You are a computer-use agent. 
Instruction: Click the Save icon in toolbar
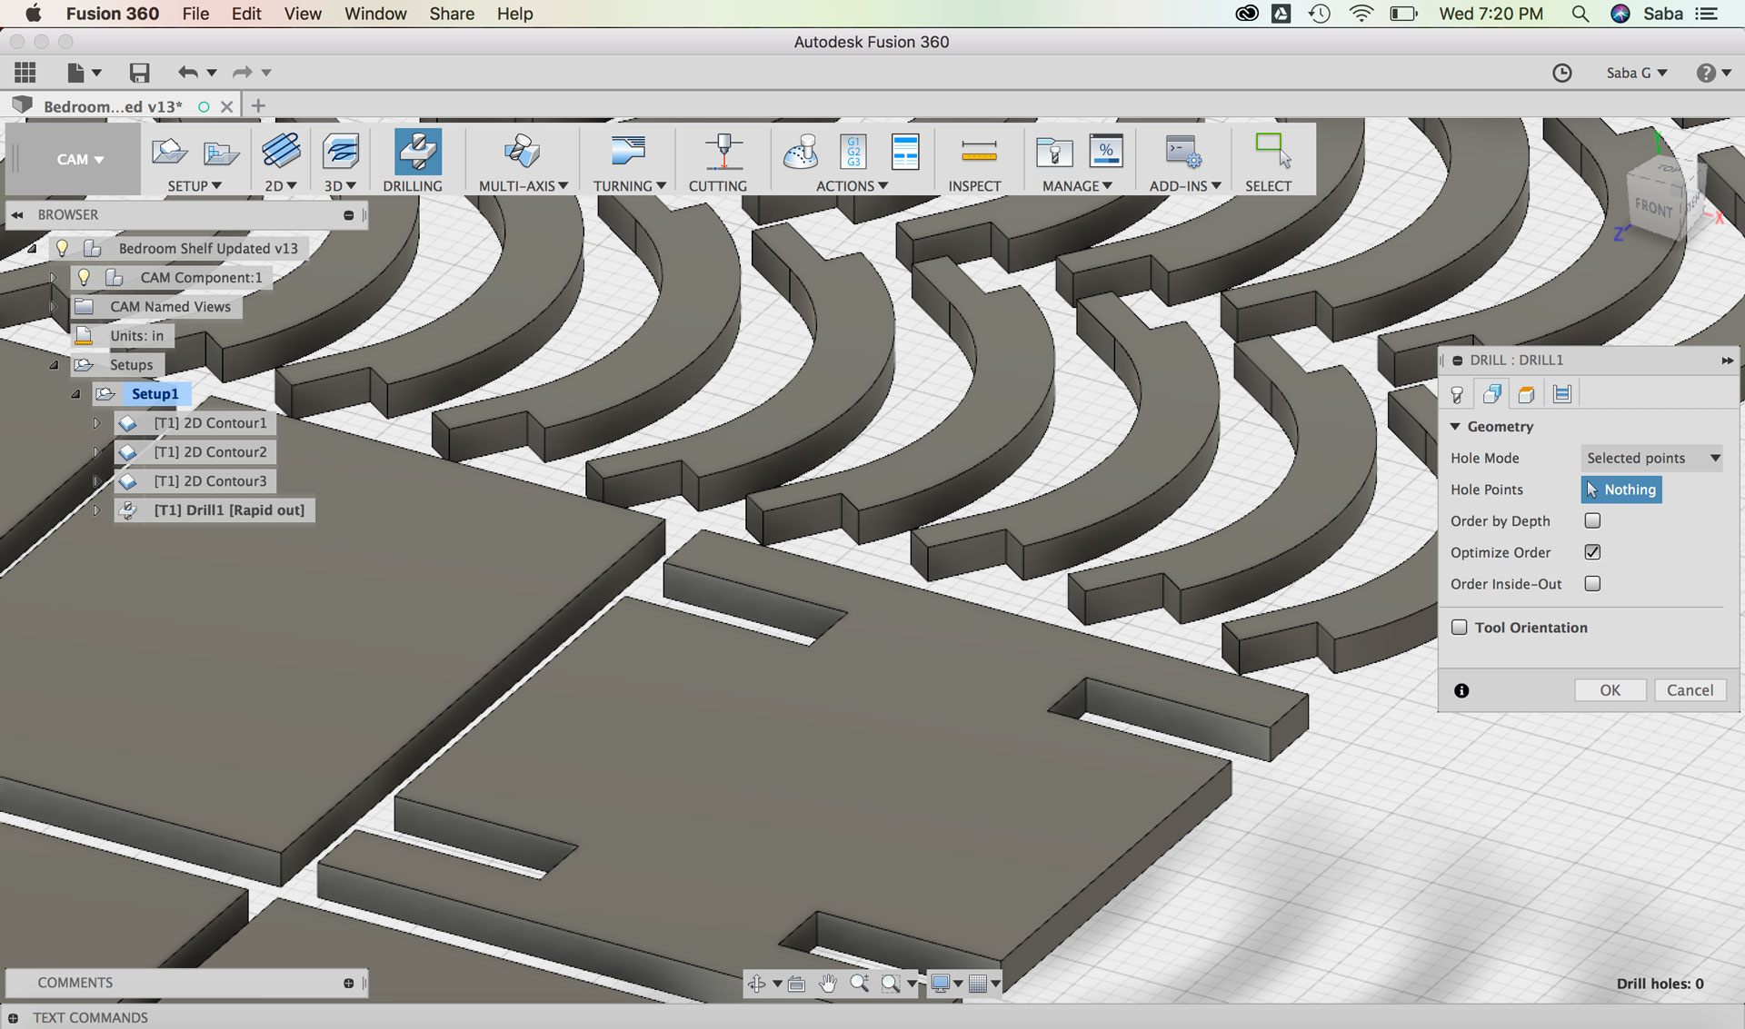click(139, 73)
